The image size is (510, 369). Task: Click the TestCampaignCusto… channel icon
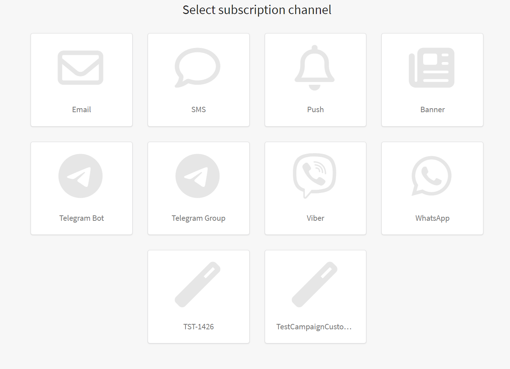coord(315,285)
